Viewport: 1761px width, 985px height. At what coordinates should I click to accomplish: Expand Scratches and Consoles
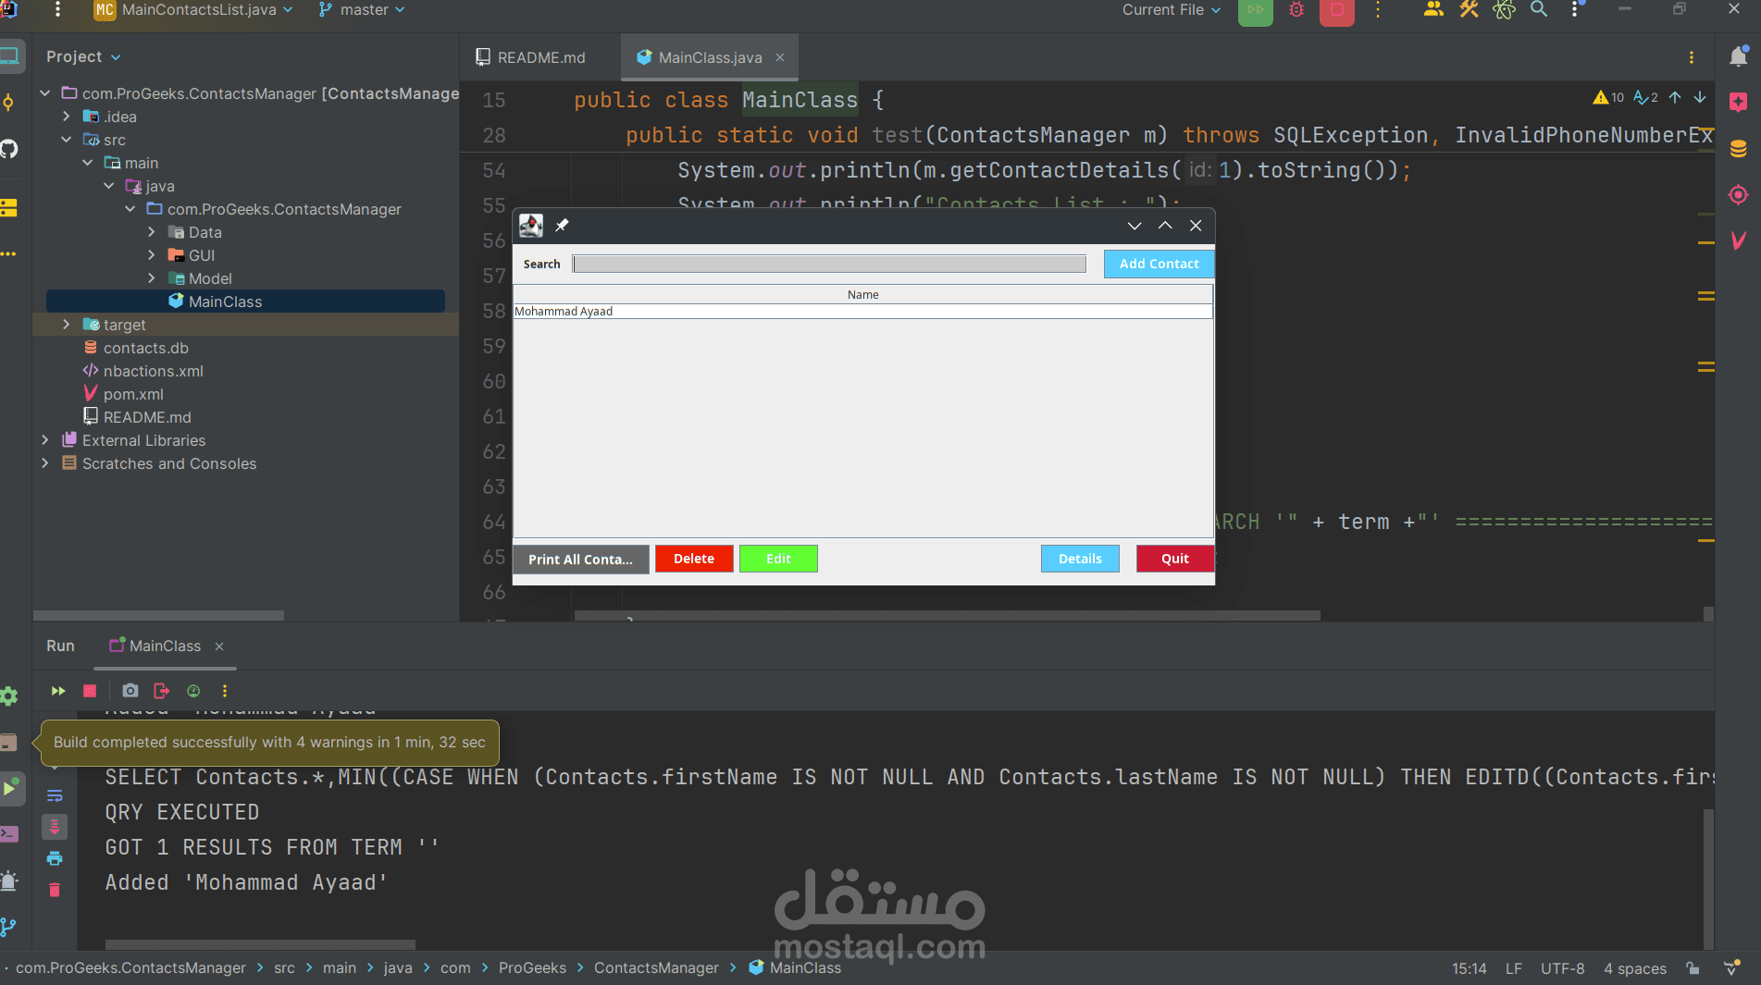44,463
